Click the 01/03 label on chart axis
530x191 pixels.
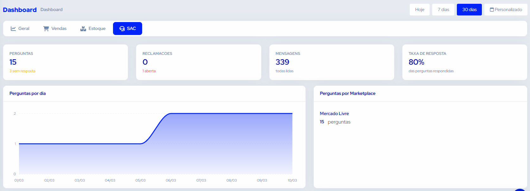click(19, 181)
